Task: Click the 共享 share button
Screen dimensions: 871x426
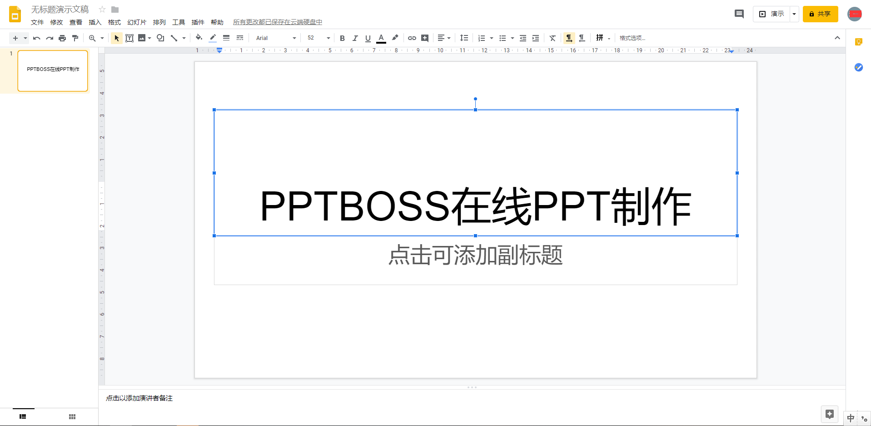Action: 820,14
